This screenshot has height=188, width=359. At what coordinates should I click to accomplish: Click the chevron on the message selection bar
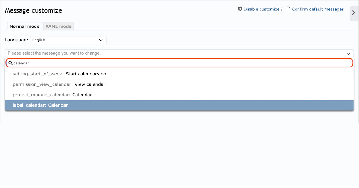tap(348, 53)
